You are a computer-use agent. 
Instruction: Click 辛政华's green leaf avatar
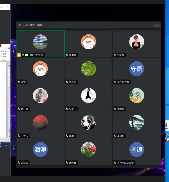coord(89,69)
